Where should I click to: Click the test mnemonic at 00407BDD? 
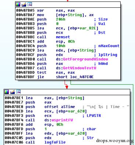[42, 72]
